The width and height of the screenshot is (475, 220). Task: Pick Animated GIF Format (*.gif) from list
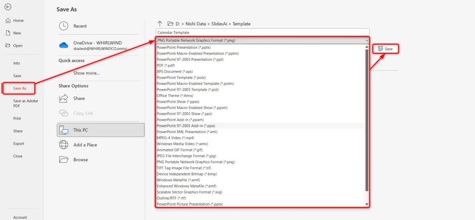pyautogui.click(x=180, y=150)
